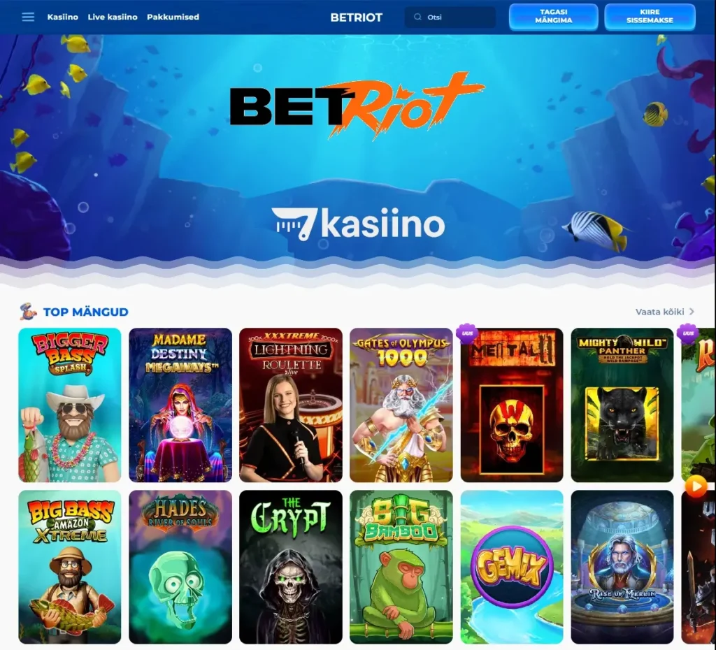Go to Pakkumised page
This screenshot has height=650, width=716.
point(173,17)
